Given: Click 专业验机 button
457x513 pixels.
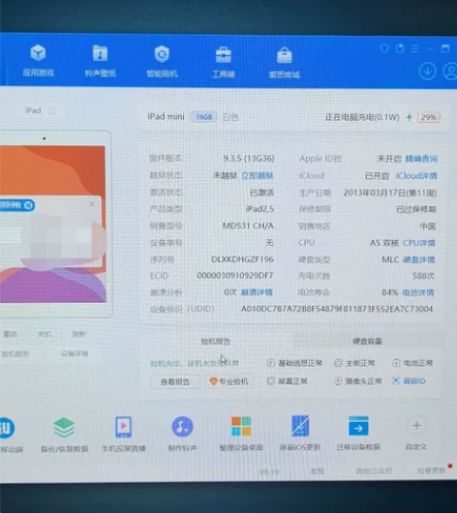Looking at the screenshot, I should pos(228,381).
